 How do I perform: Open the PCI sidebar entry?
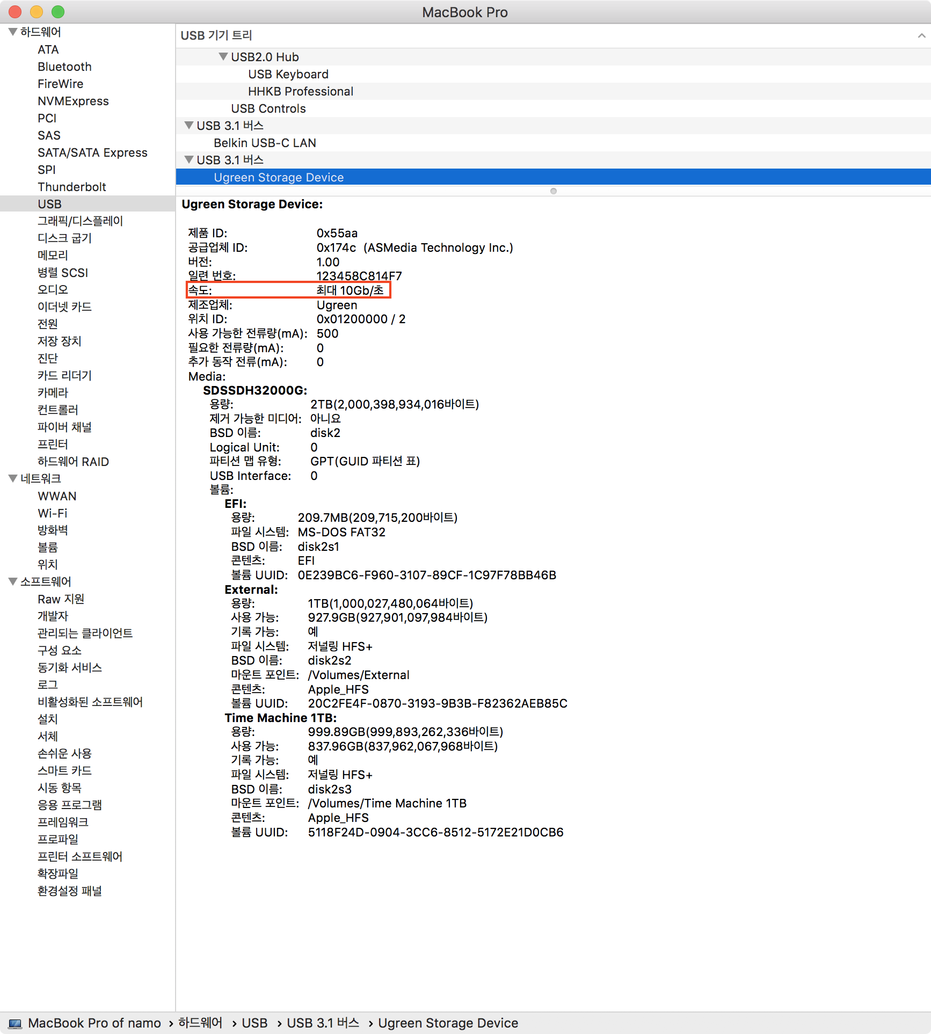47,118
